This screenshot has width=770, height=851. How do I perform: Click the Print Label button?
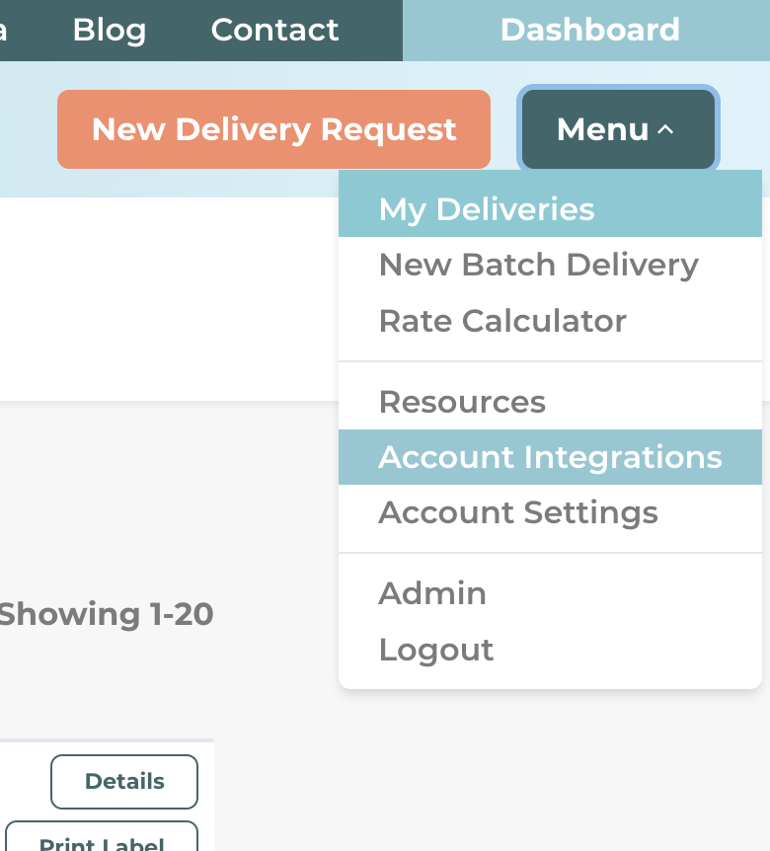click(x=102, y=839)
